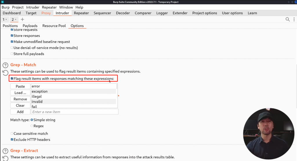Open the three-dot tab options menu
This screenshot has width=297, height=161.
(x=294, y=19)
